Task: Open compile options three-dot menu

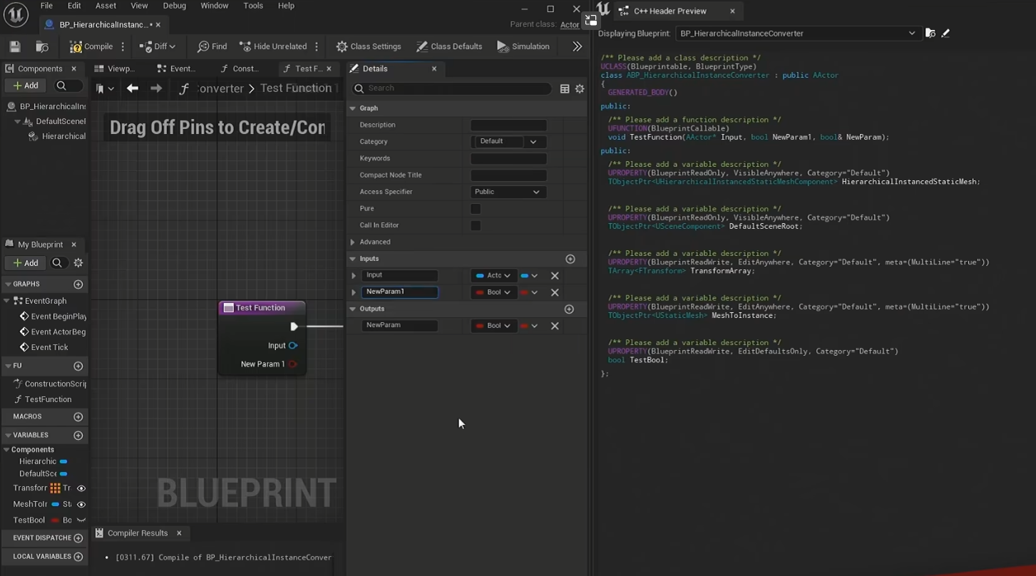Action: coord(123,46)
